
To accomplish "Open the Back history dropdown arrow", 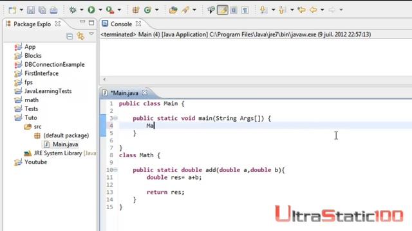I will point(322,10).
